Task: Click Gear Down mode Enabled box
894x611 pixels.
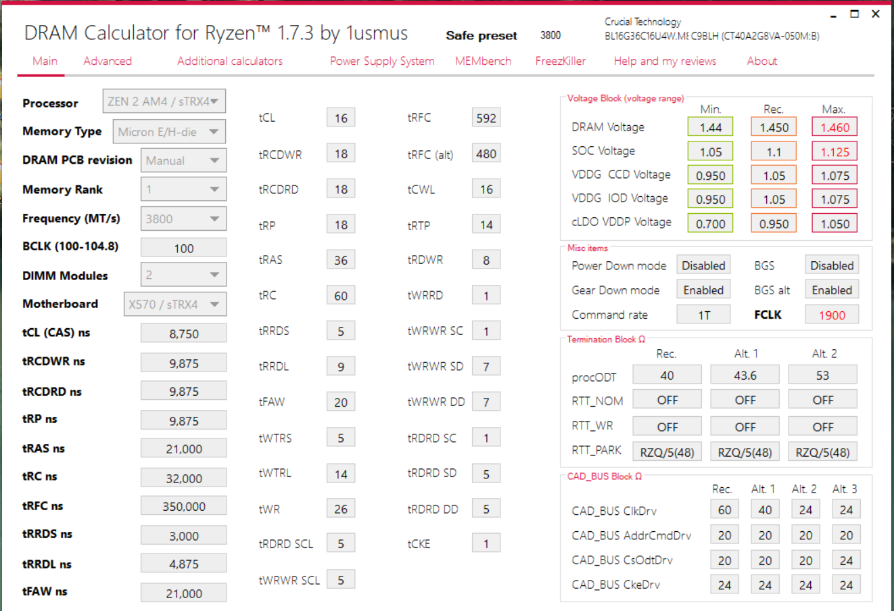Action: coord(703,290)
